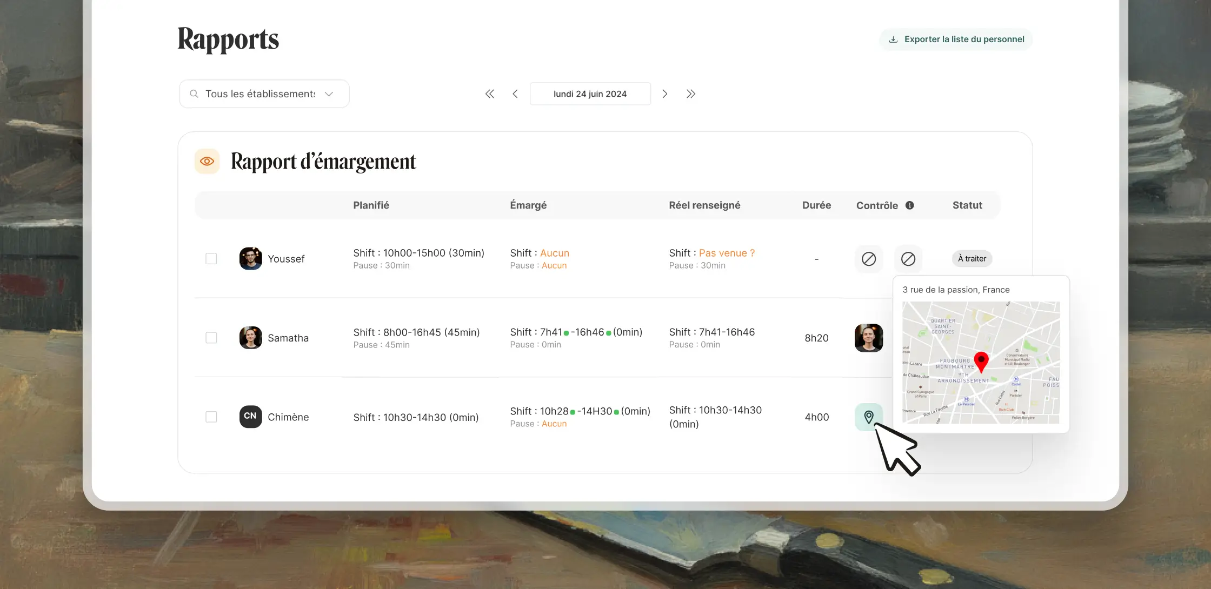The image size is (1211, 589).
Task: Click the Planifié column header
Action: [x=371, y=205]
